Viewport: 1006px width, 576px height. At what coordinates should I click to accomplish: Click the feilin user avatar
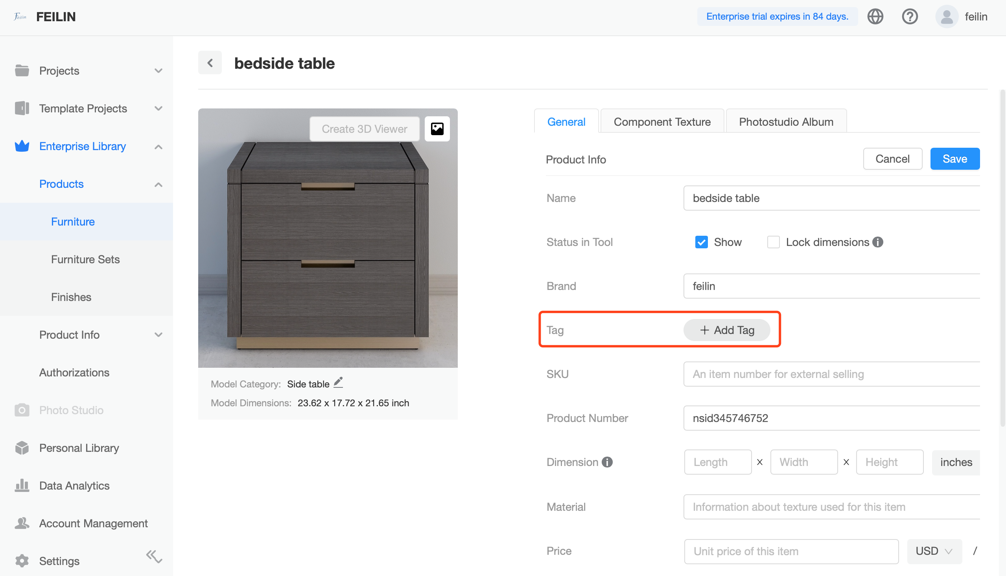pyautogui.click(x=946, y=17)
